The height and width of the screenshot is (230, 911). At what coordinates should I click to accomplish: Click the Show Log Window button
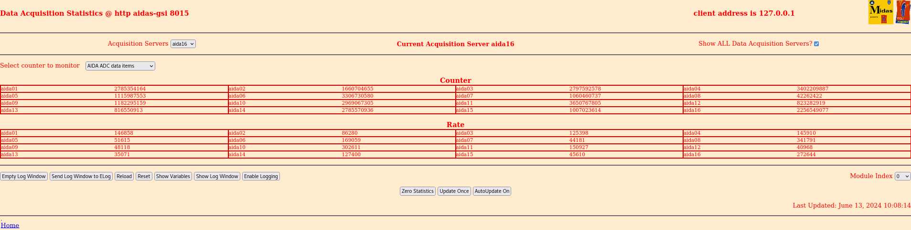point(217,176)
